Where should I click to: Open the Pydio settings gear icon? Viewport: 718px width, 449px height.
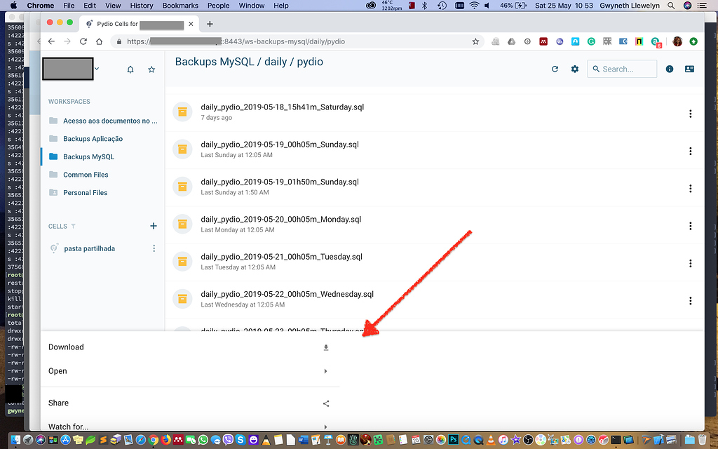pos(574,69)
